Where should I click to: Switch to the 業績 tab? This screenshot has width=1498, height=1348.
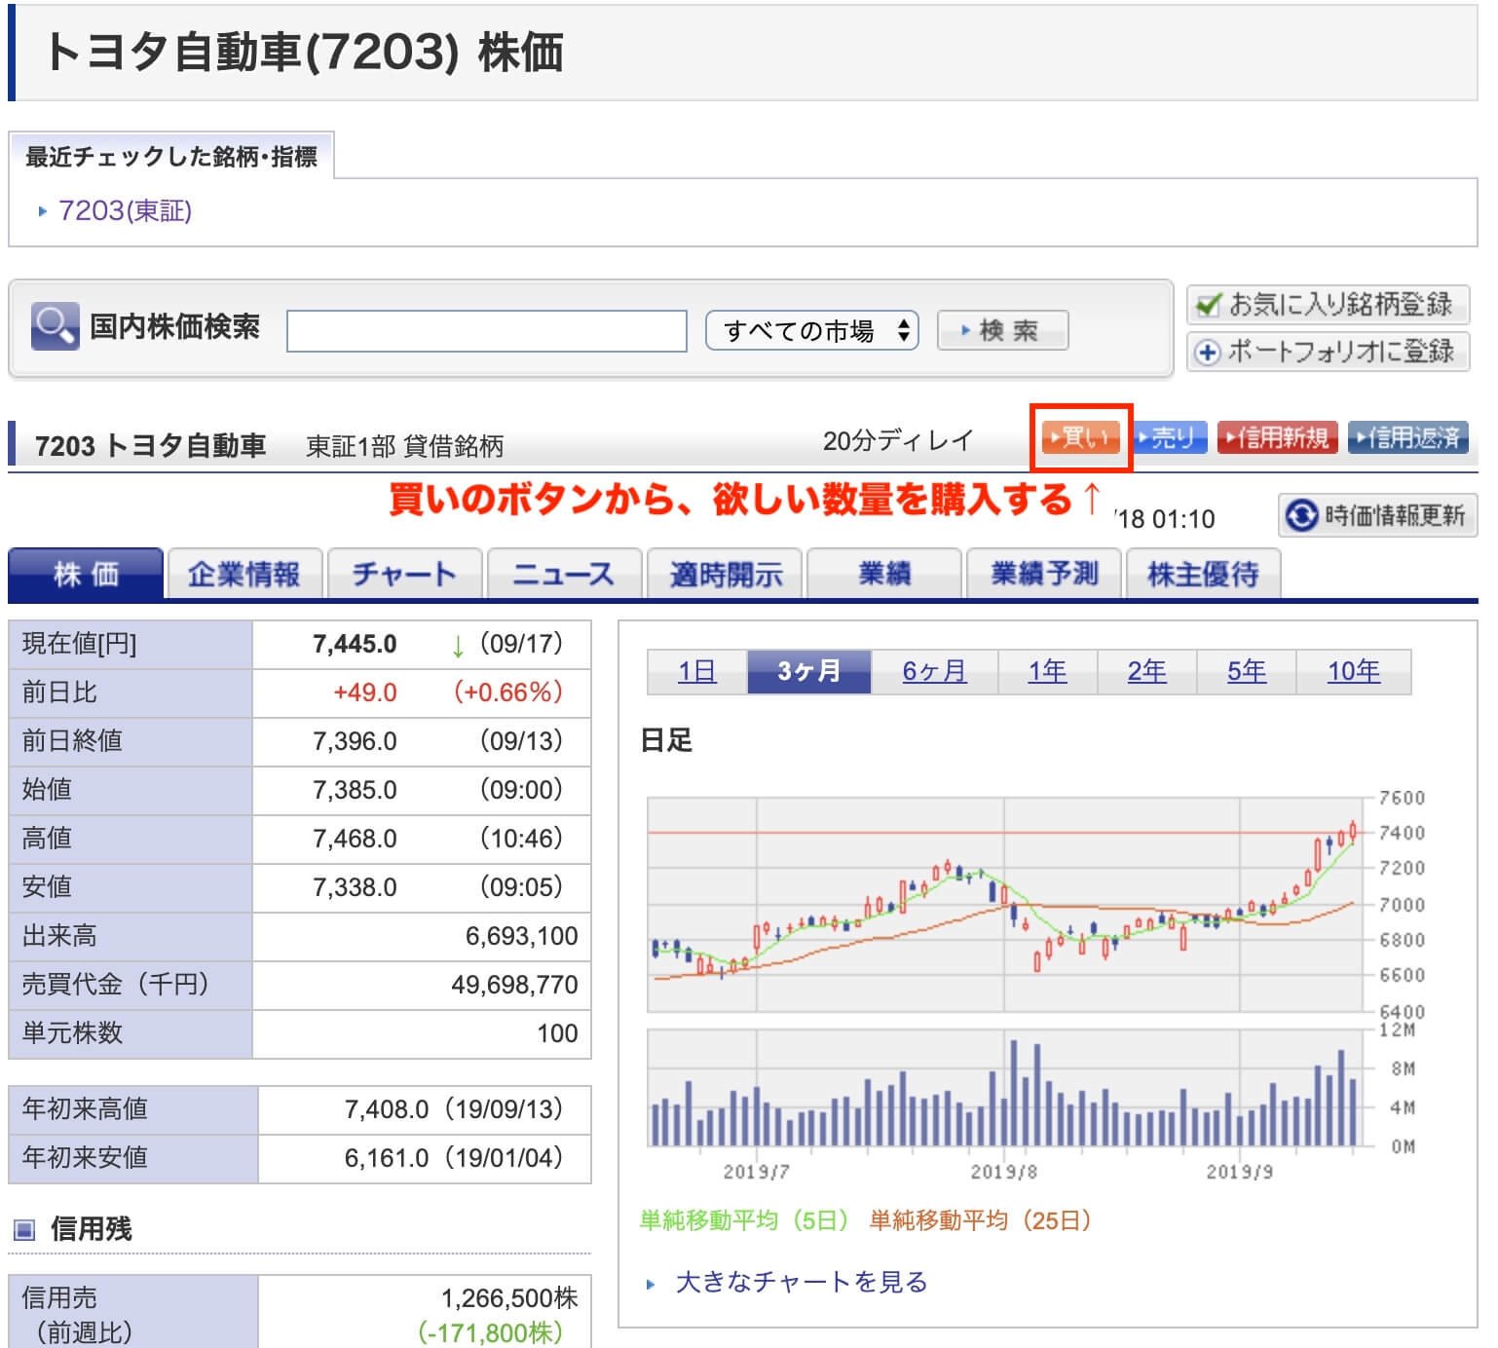(884, 575)
